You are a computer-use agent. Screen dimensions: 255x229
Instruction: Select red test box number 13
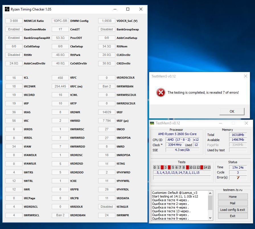point(202,167)
